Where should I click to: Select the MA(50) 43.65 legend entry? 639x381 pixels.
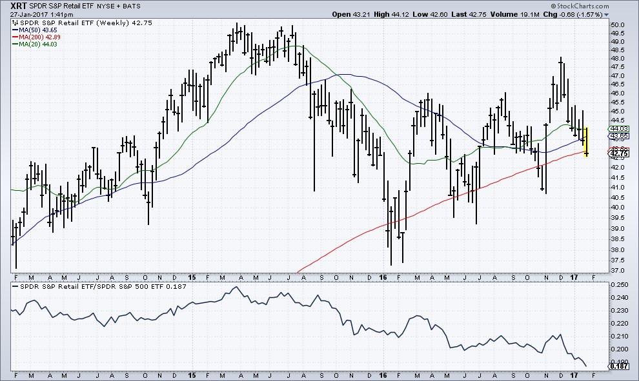click(x=35, y=30)
